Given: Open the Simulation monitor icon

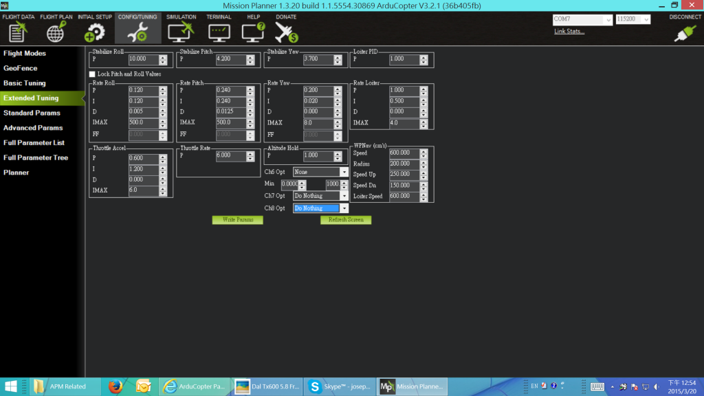Looking at the screenshot, I should pyautogui.click(x=181, y=32).
